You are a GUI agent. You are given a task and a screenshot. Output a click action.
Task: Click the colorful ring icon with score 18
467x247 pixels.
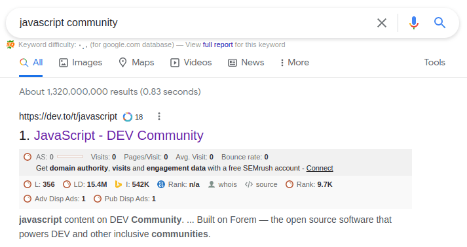point(128,117)
